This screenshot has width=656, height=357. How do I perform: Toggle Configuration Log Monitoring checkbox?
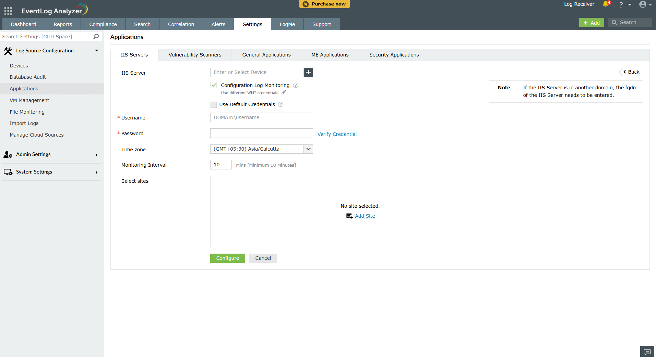click(214, 85)
